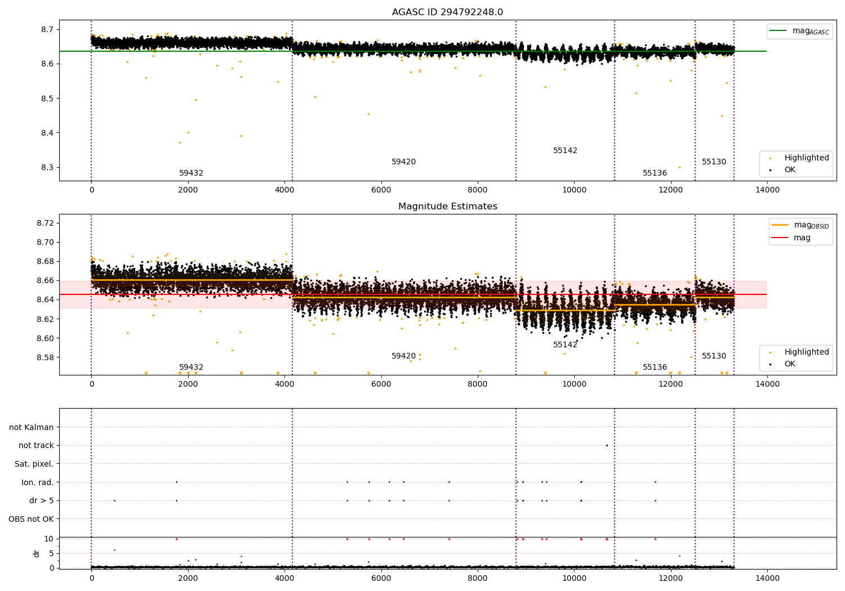
Task: Select the green mag AGASC legend entry
Action: (800, 31)
